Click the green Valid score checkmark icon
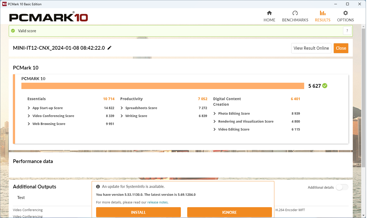This screenshot has width=376, height=218. click(x=13, y=31)
